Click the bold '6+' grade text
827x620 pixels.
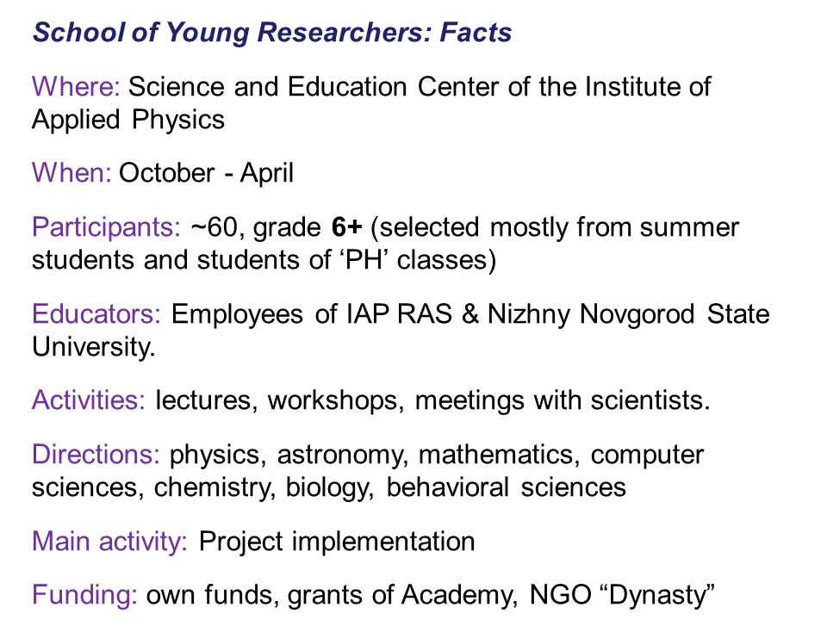click(346, 227)
